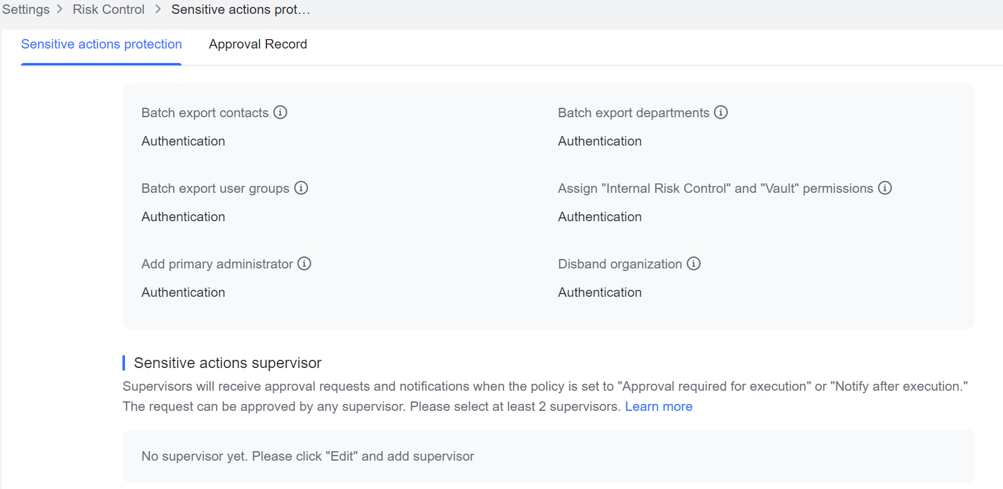This screenshot has width=1003, height=489.
Task: Click the info icon next to Assign permissions
Action: click(x=885, y=188)
